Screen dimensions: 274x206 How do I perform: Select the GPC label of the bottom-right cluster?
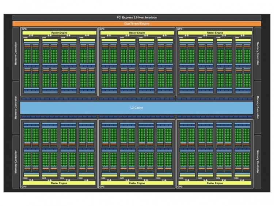tap(180, 187)
